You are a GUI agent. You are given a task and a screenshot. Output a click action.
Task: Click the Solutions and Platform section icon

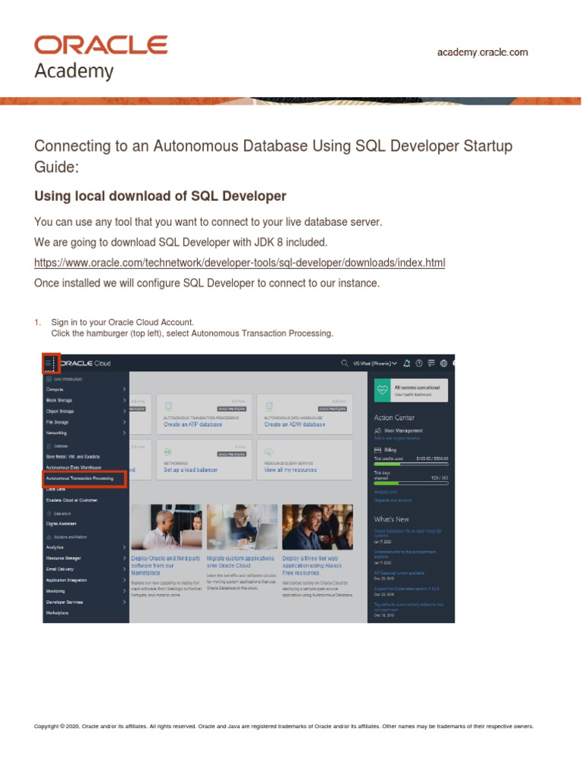pos(48,537)
